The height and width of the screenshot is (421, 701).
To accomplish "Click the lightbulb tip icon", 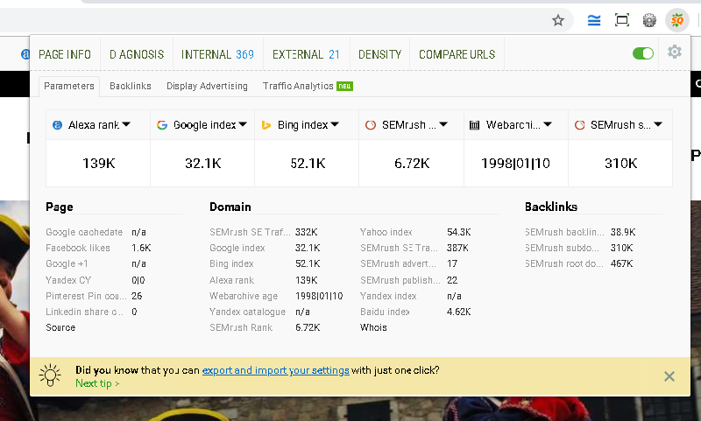I will (x=50, y=375).
